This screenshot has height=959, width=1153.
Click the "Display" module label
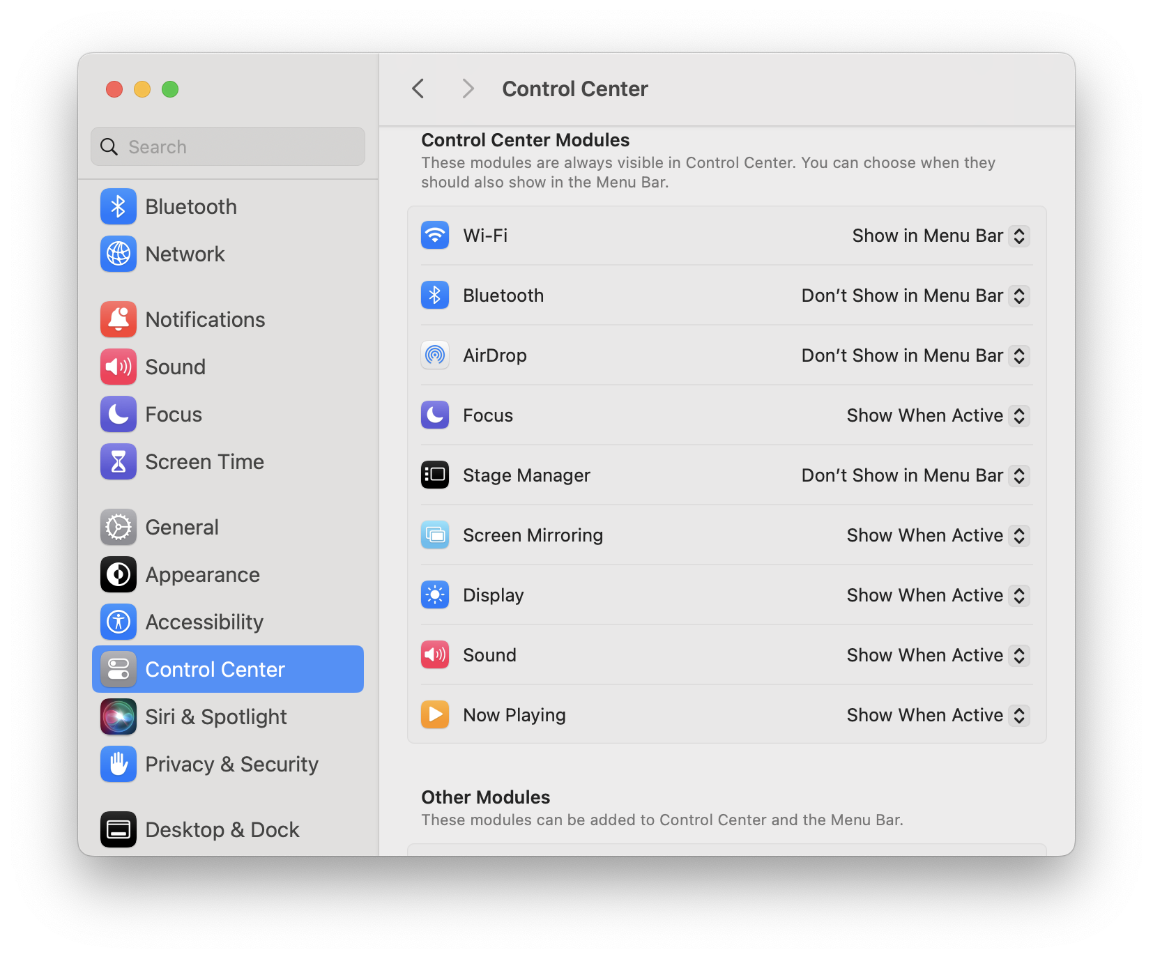(493, 595)
